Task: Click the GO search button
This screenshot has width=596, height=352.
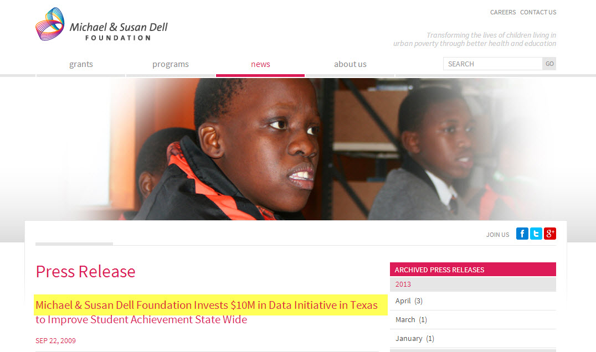Action: click(x=549, y=64)
